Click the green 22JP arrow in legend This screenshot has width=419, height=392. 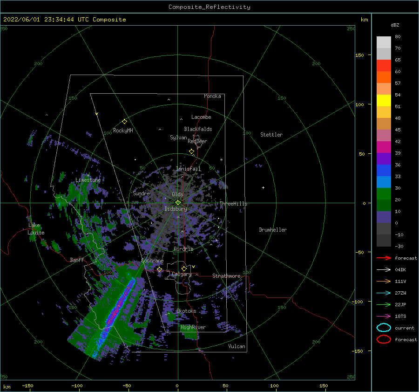pyautogui.click(x=384, y=304)
